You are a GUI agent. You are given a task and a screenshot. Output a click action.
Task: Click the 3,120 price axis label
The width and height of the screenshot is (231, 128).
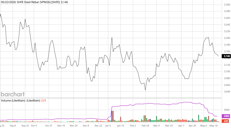click(227, 65)
